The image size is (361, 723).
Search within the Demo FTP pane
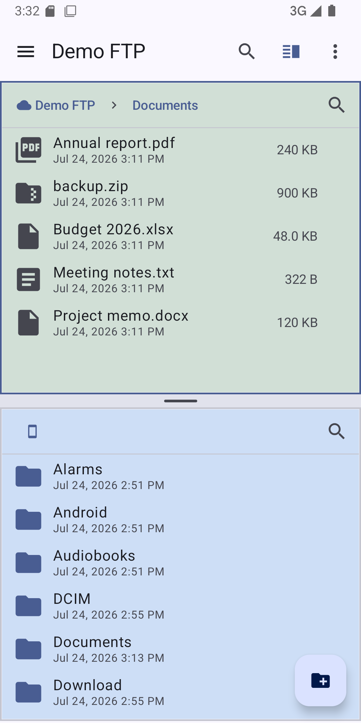point(337,105)
